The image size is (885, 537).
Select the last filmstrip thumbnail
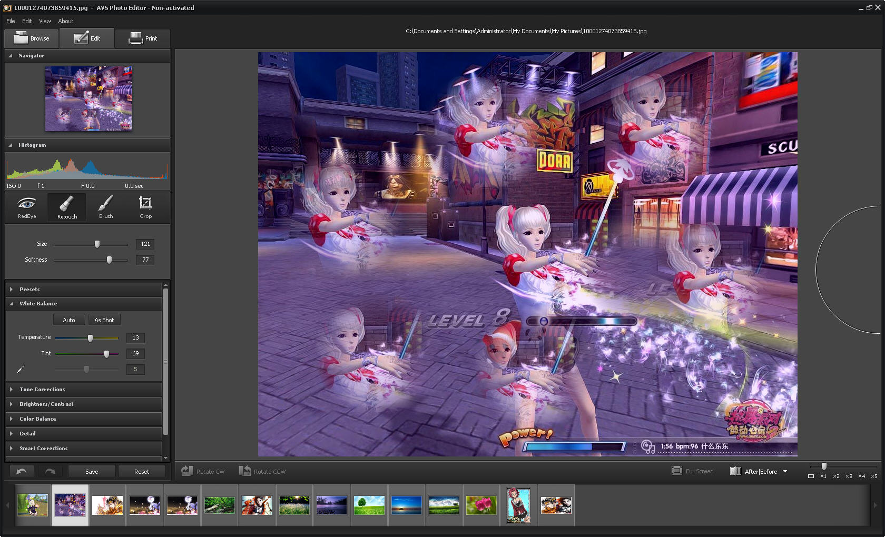click(x=556, y=505)
